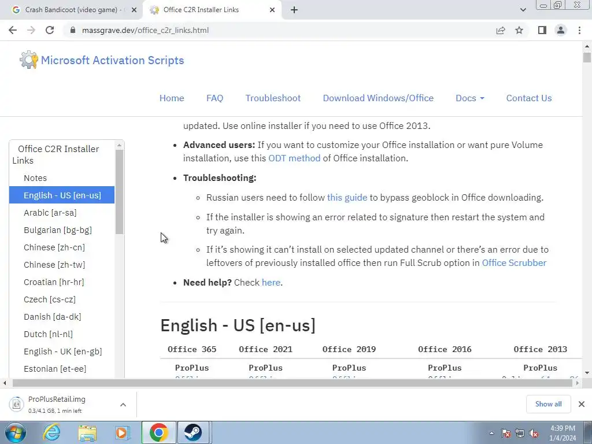Screen dimensions: 592x444
Task: Follow the ODT method link
Action: click(294, 158)
